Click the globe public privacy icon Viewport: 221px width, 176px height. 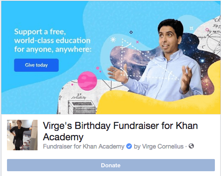point(191,146)
